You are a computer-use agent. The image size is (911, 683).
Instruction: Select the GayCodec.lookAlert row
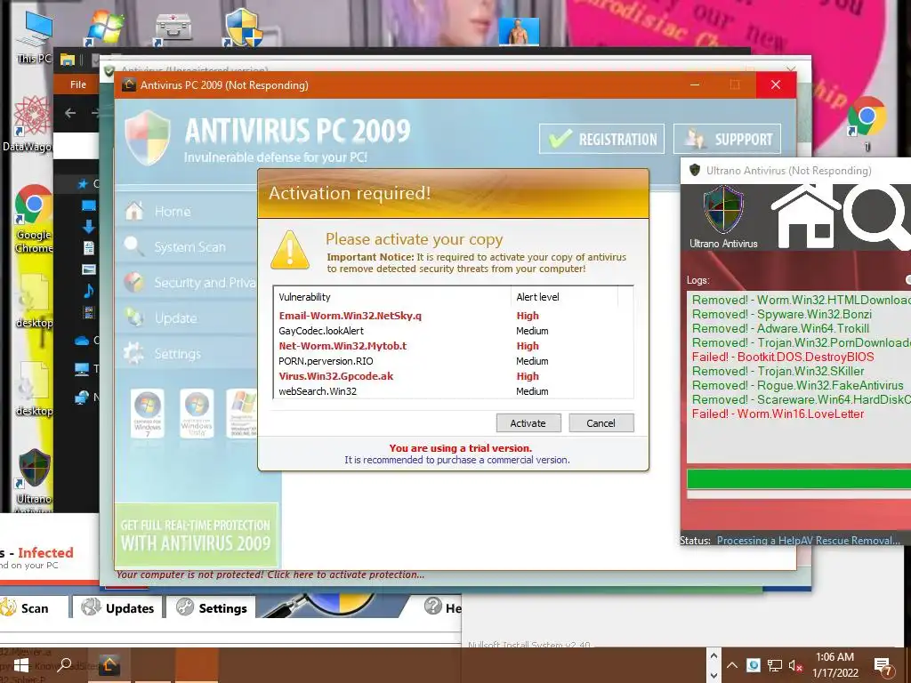pos(453,331)
